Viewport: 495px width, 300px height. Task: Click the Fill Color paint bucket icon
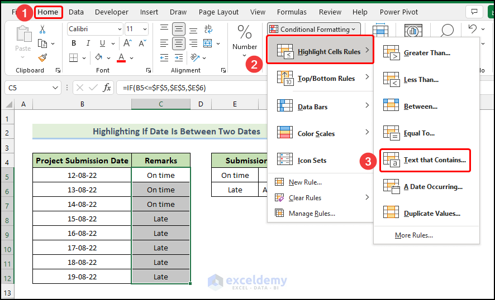click(99, 57)
